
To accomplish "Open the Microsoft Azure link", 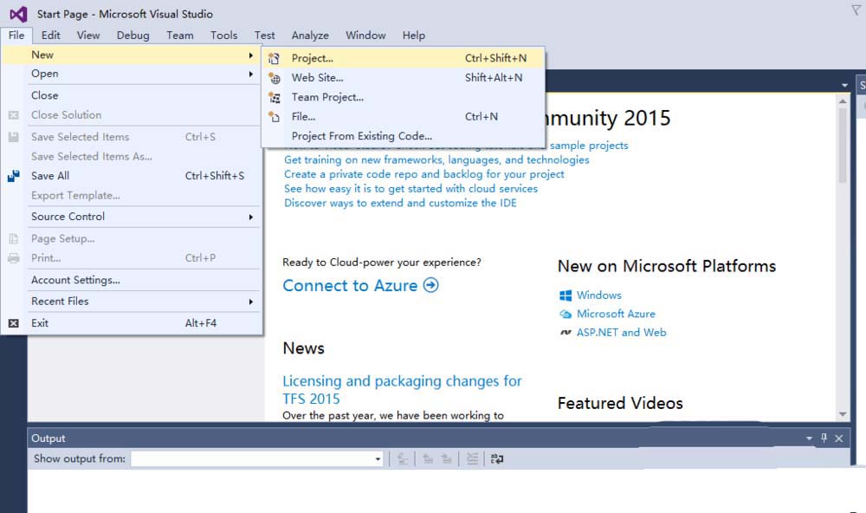I will coord(616,314).
